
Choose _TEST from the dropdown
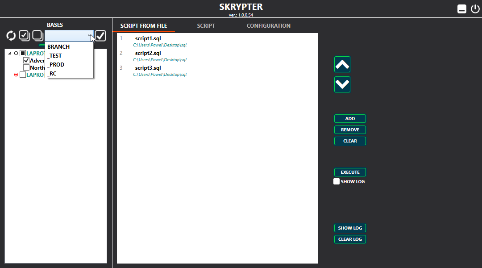(x=69, y=56)
